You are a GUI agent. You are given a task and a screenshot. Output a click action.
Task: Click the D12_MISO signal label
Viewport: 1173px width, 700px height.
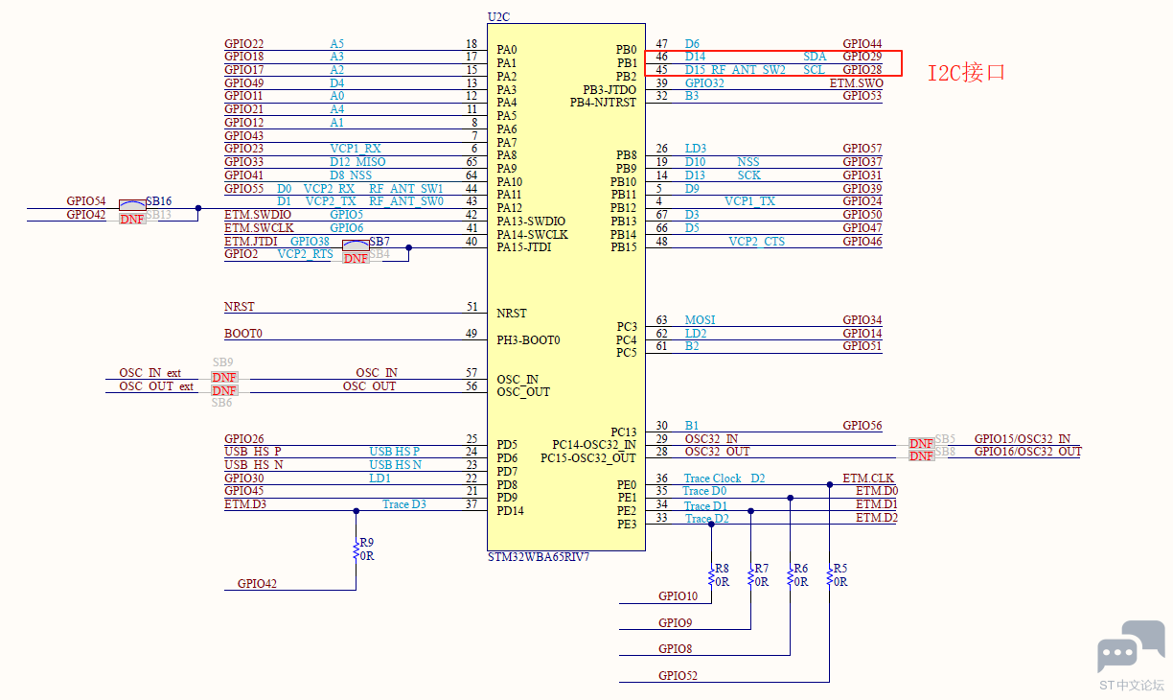pyautogui.click(x=358, y=162)
